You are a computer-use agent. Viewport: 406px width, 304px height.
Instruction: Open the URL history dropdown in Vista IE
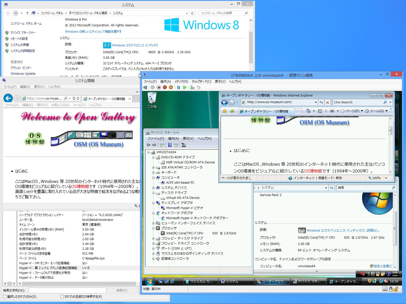[316, 102]
